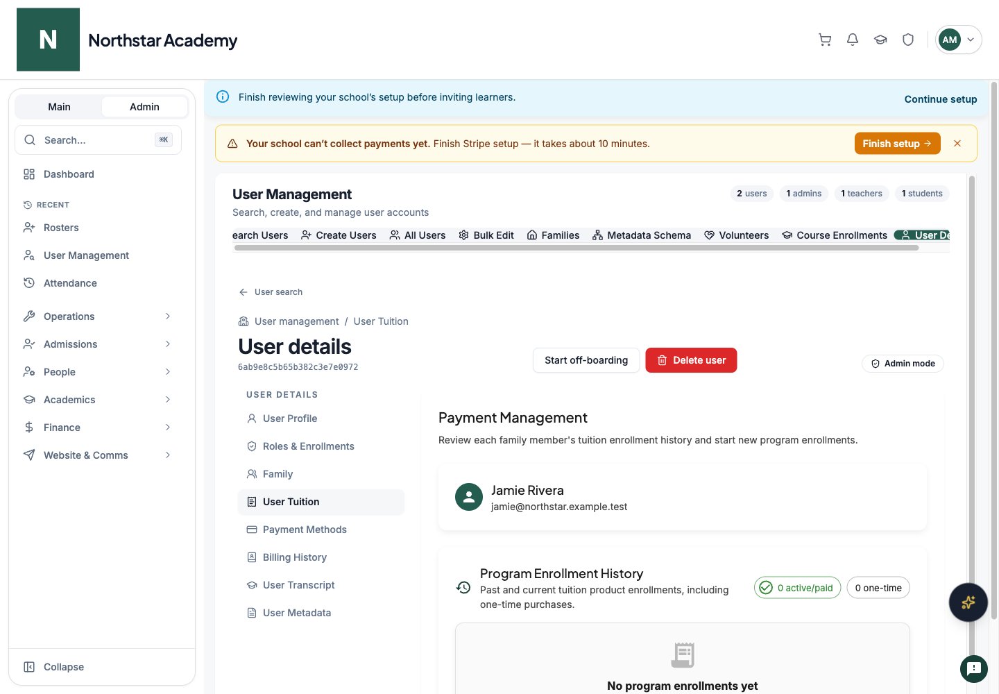The height and width of the screenshot is (694, 999).
Task: Switch sidebar to Admin mode
Action: (144, 107)
